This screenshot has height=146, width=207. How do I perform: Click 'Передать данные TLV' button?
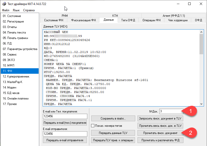pyautogui.click(x=113, y=133)
